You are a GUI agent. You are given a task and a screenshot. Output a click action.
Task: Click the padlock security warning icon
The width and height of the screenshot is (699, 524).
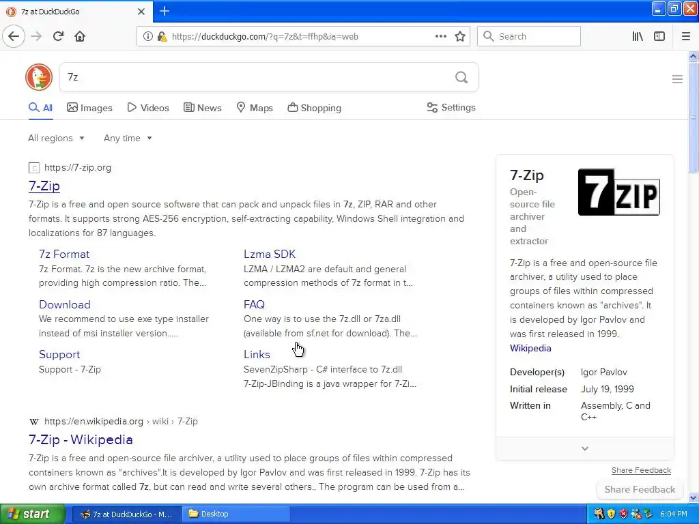click(162, 36)
